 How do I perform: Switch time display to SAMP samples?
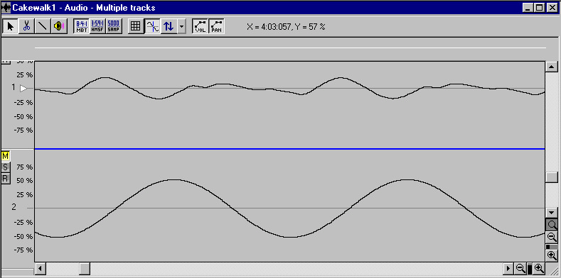click(x=114, y=26)
